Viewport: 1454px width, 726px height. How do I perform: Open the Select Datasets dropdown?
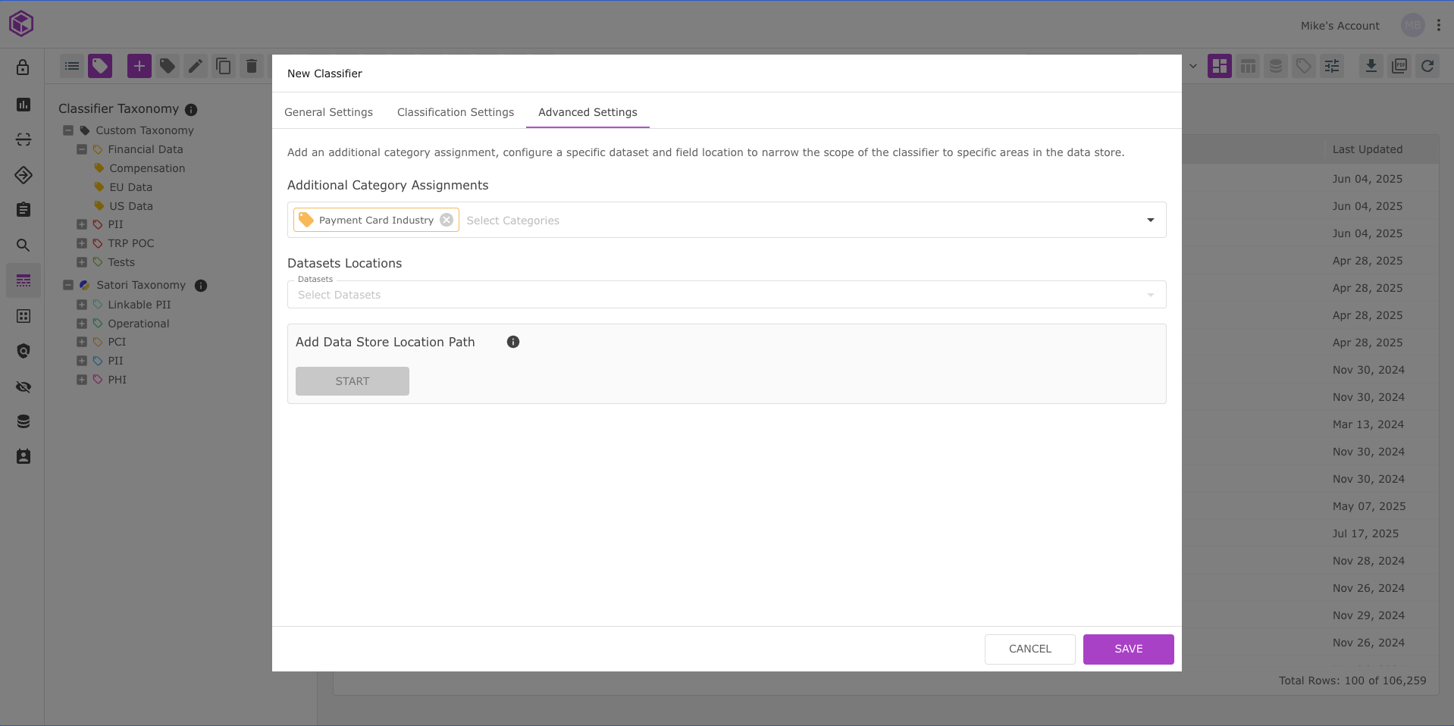(x=725, y=295)
